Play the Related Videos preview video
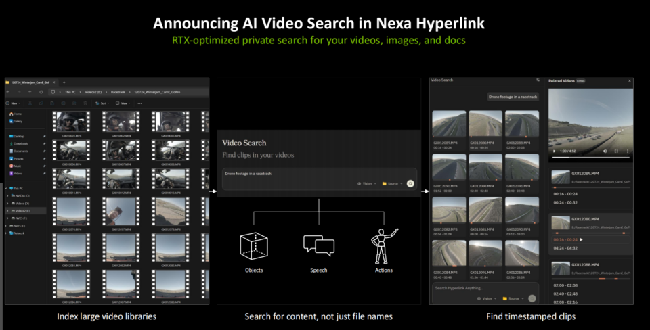 pos(555,151)
